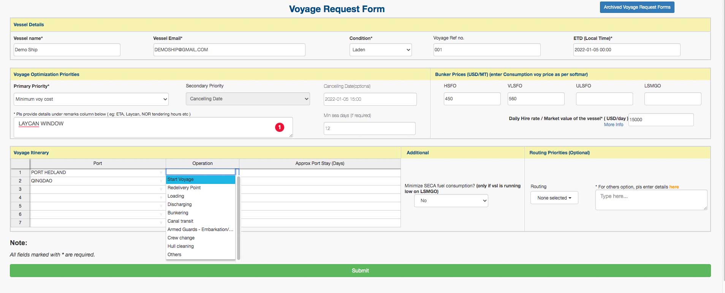Open the Secondary Priority dropdown
Viewport: 725px width, 293px height.
click(x=248, y=99)
